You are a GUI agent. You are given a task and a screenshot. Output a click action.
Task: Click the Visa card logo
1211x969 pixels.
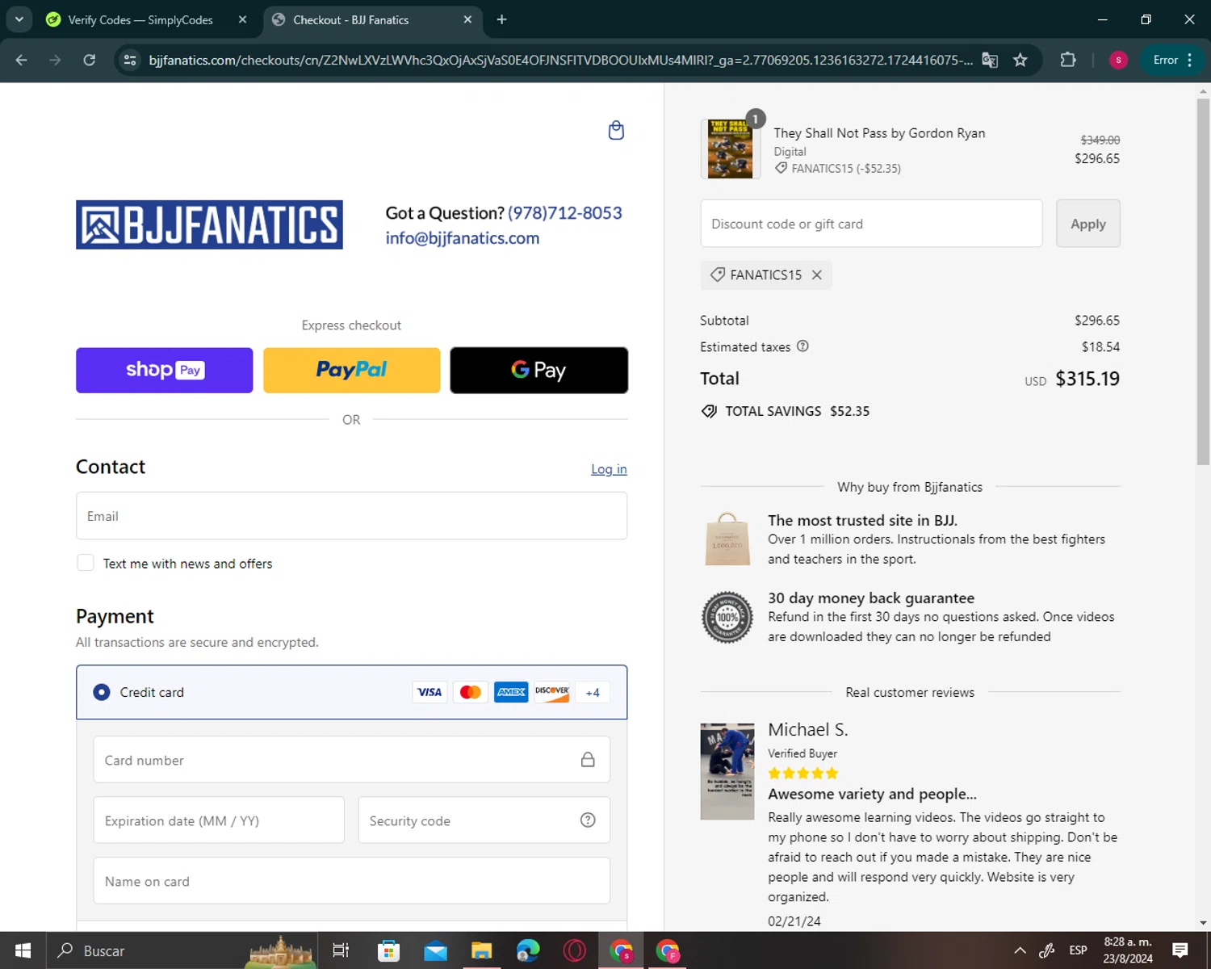[430, 692]
